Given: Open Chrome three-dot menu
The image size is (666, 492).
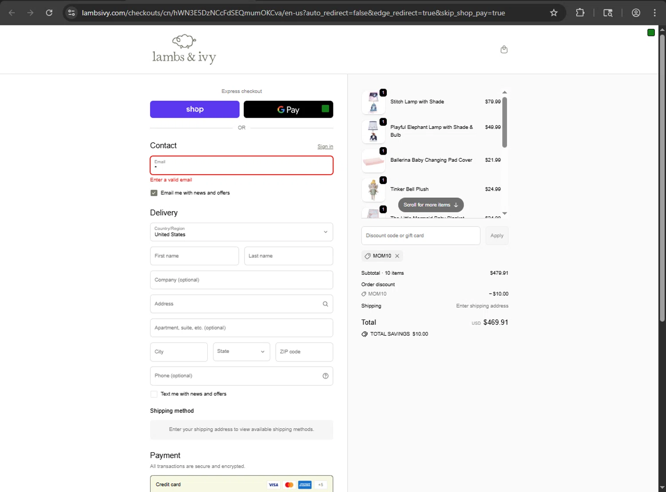Looking at the screenshot, I should tap(655, 13).
